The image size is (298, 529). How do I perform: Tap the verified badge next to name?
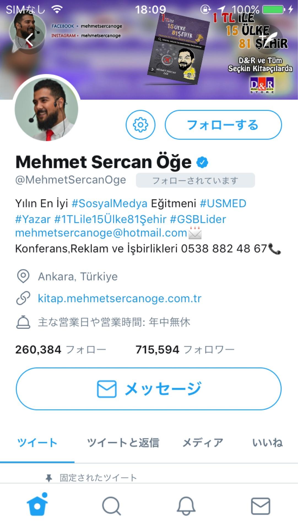click(202, 162)
